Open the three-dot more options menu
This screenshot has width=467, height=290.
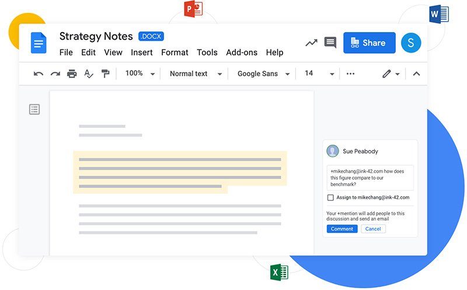point(351,74)
